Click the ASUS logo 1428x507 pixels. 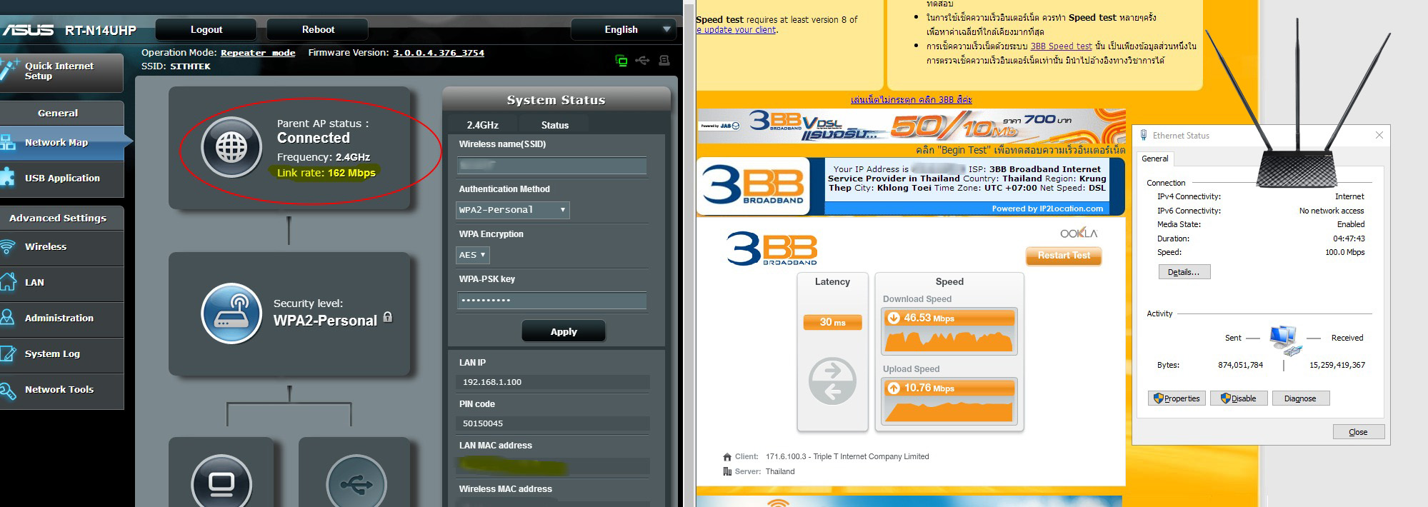29,30
